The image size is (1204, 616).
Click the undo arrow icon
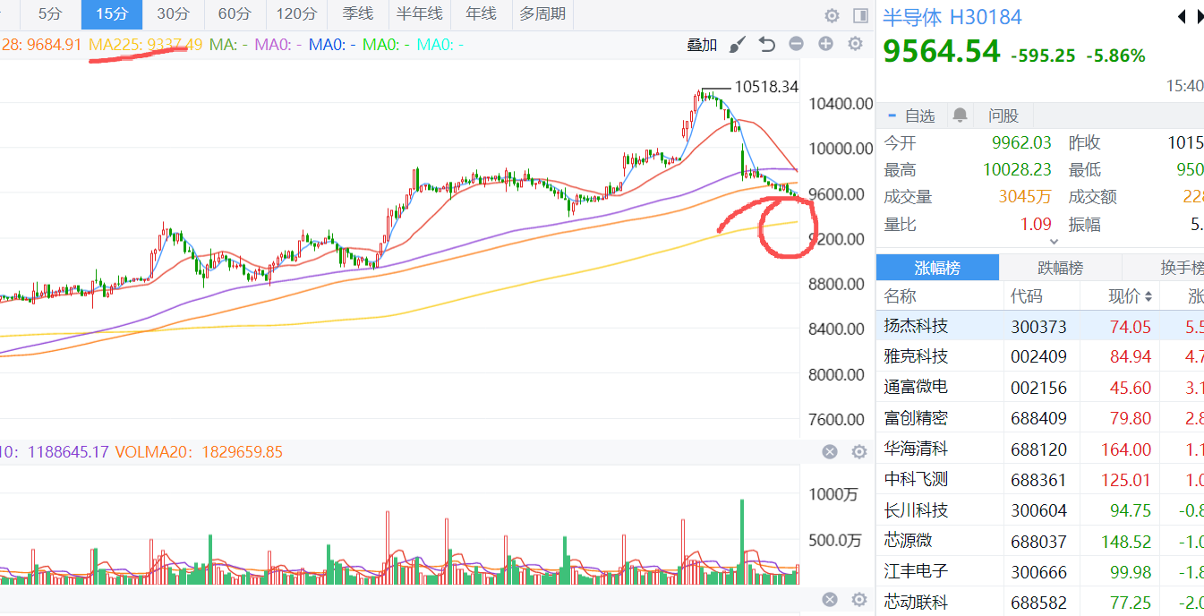tap(766, 45)
